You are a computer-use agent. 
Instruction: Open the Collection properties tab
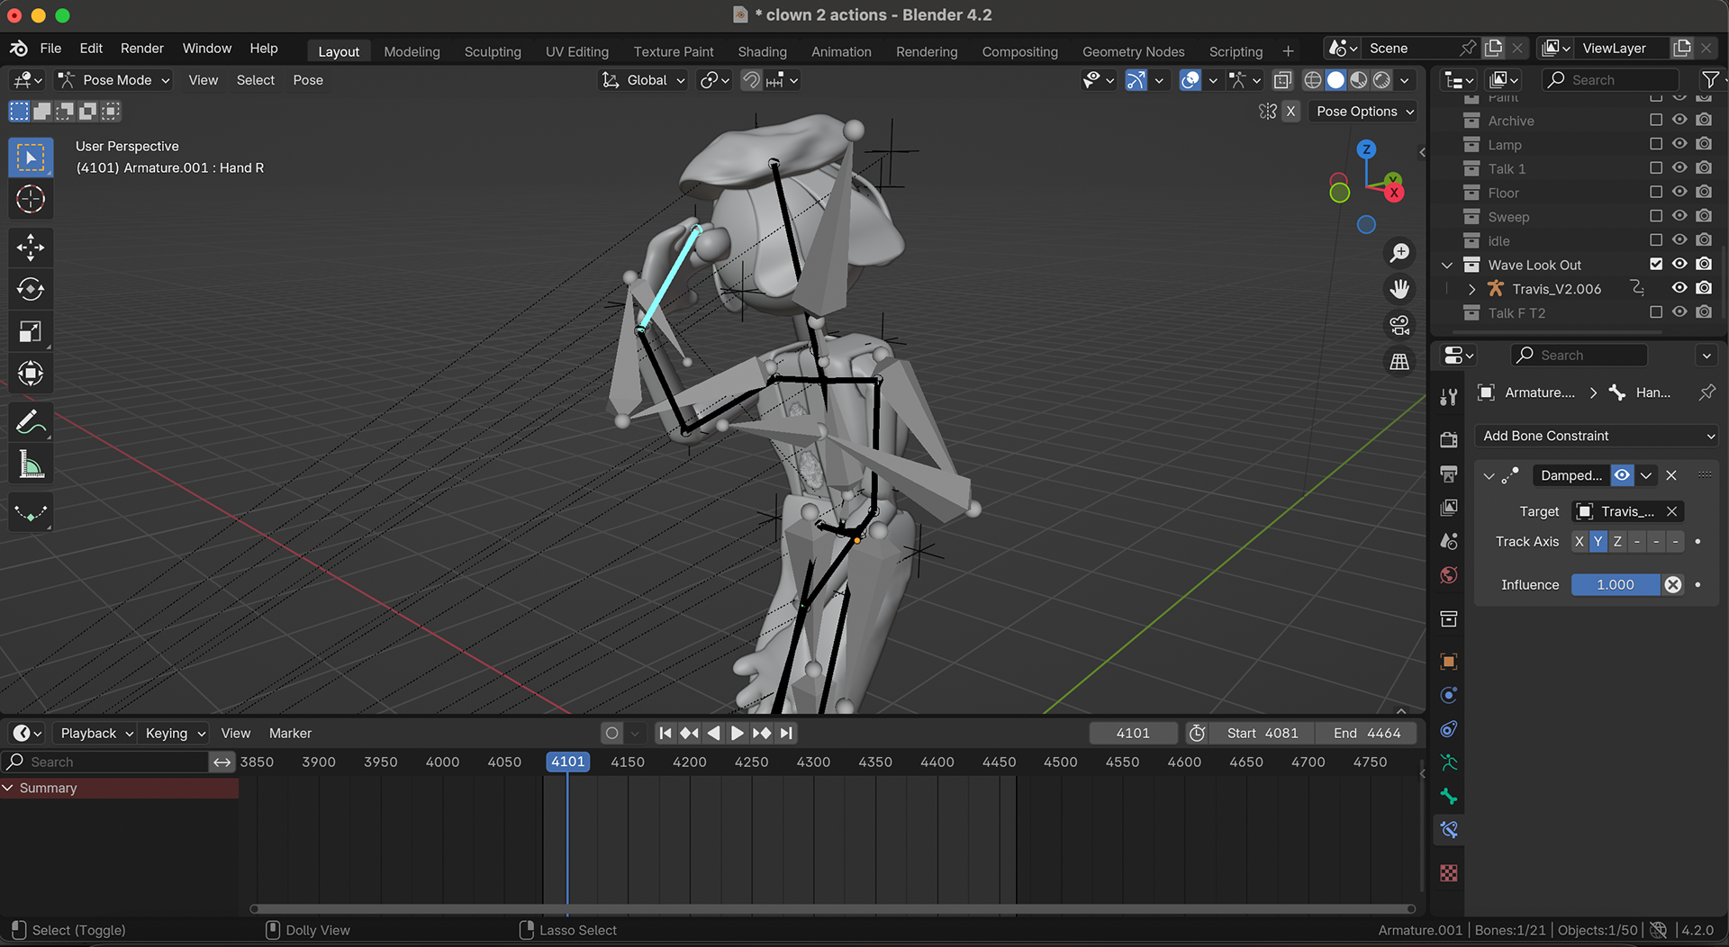pos(1448,618)
